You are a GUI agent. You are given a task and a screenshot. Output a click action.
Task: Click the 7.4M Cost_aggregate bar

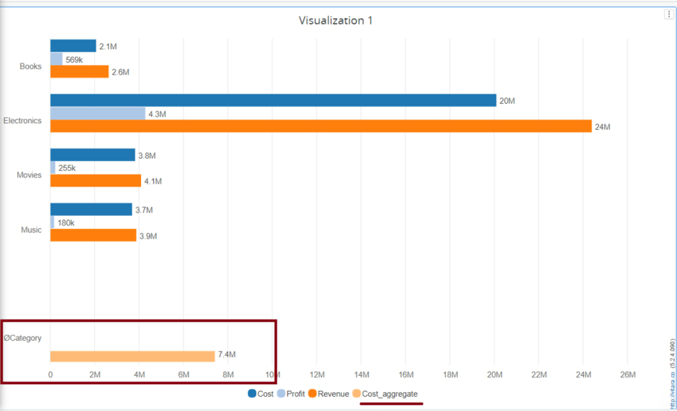click(x=132, y=356)
